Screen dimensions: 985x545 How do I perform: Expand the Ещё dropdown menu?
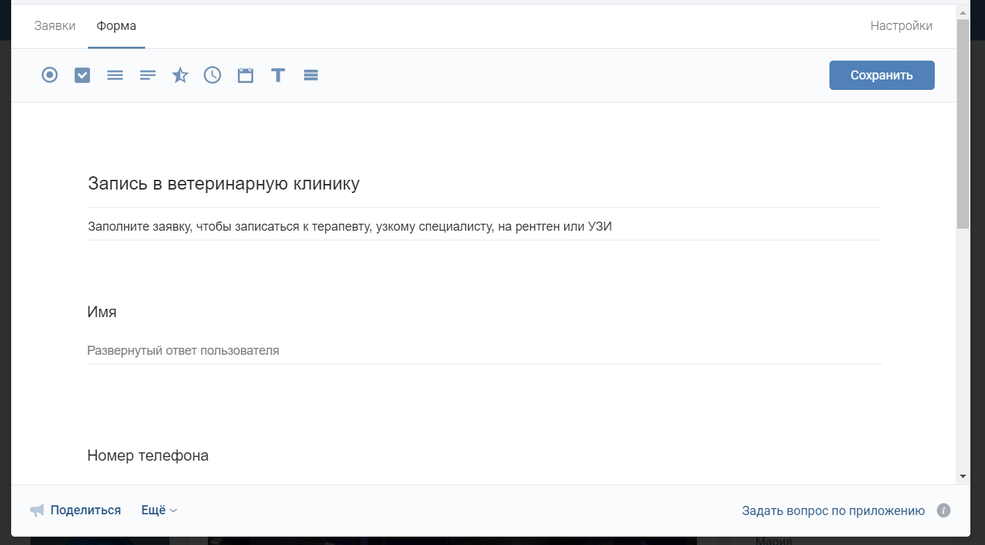(159, 510)
